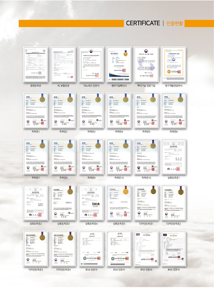View the 특허증3 patent certificate image
The image size is (214, 300).
[x=91, y=111]
